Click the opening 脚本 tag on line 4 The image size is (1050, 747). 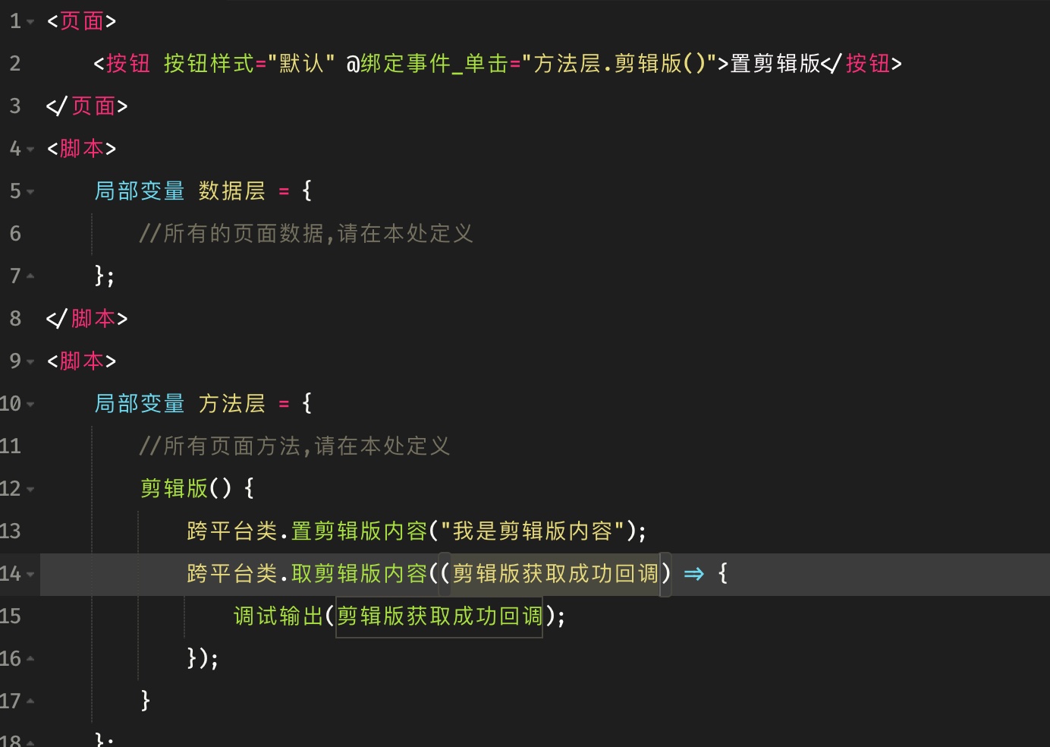[81, 149]
